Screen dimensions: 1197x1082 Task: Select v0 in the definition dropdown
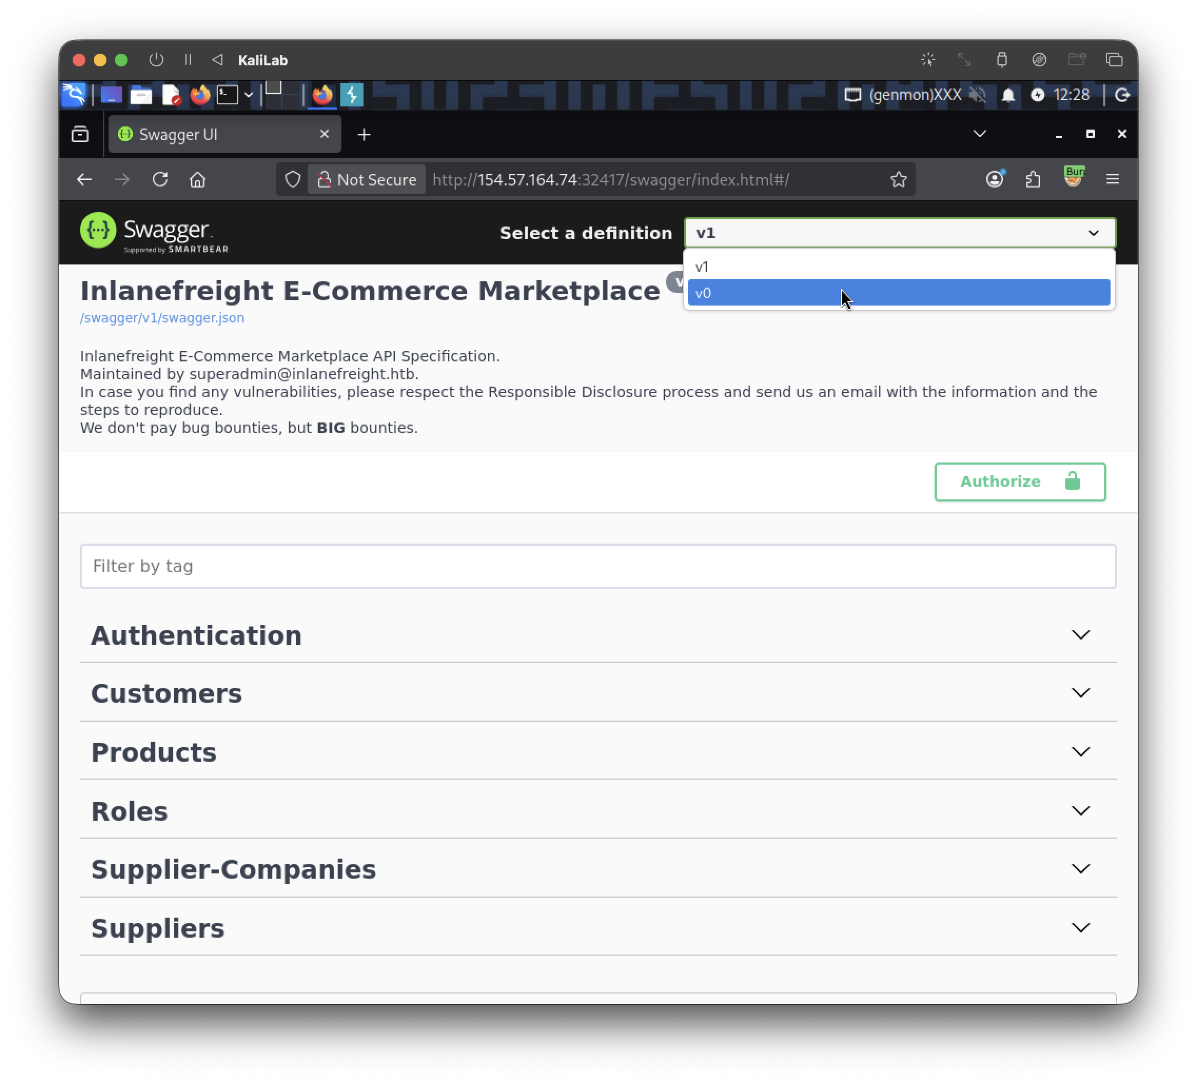pos(898,292)
